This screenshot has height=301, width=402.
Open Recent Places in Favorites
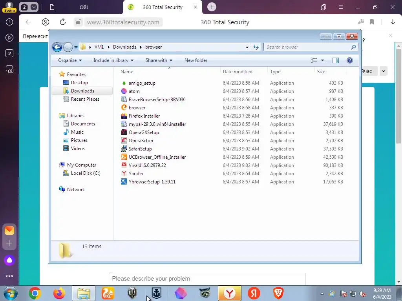(85, 99)
